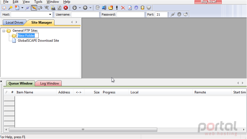Viewport: 247px width, 139px height.
Task: Open Global Settings gear icon
Action: (x=136, y=8)
